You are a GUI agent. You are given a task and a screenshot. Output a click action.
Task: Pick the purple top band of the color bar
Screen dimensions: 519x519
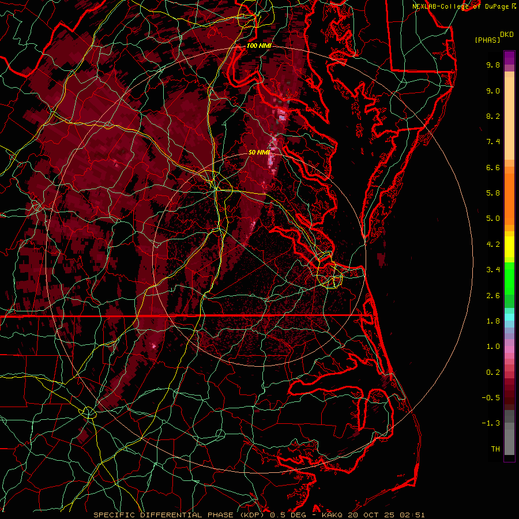click(509, 58)
